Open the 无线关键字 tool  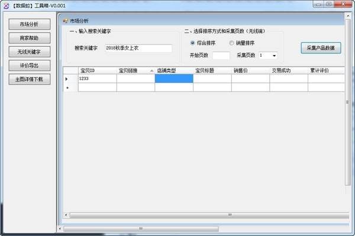(30, 52)
